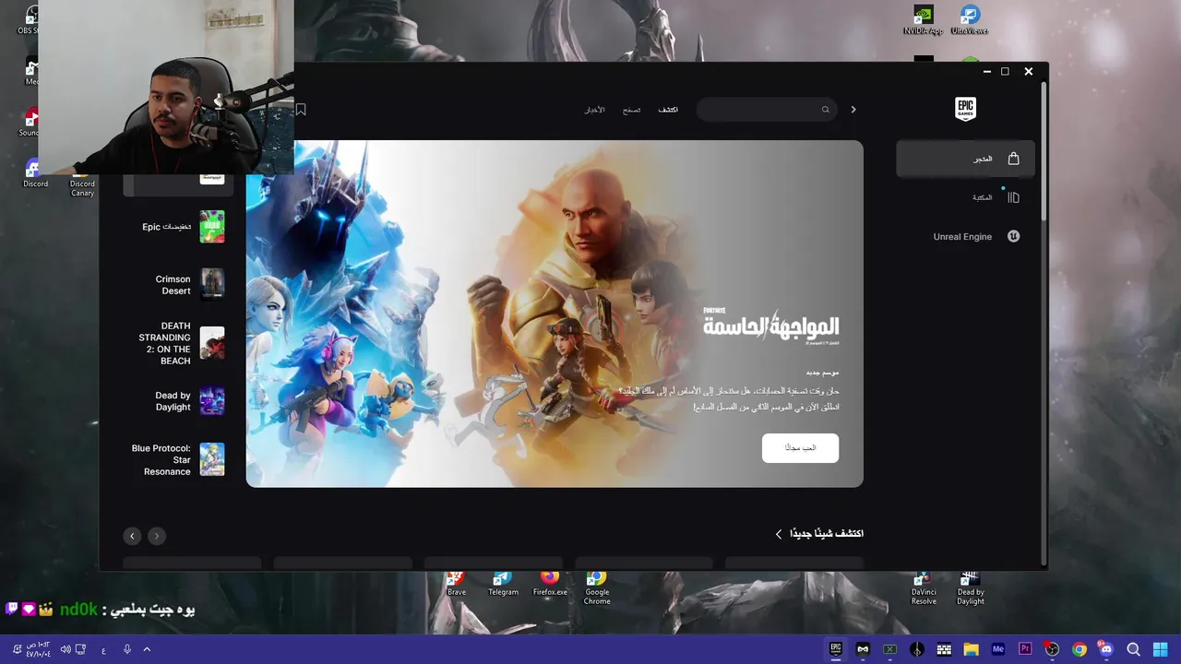Open UltraViewer desktop shortcut
This screenshot has width=1181, height=664.
[970, 20]
